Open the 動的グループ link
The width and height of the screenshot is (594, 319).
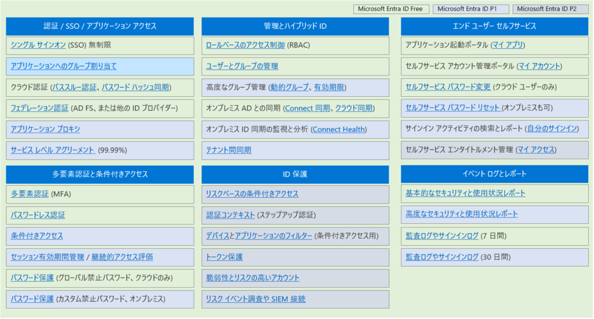click(289, 87)
